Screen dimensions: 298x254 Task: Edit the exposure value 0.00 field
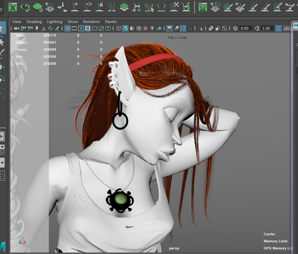pos(246,29)
